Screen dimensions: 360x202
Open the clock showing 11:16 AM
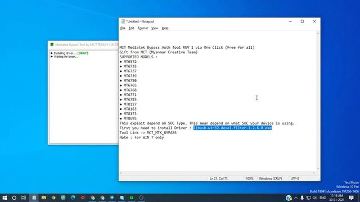336,198
